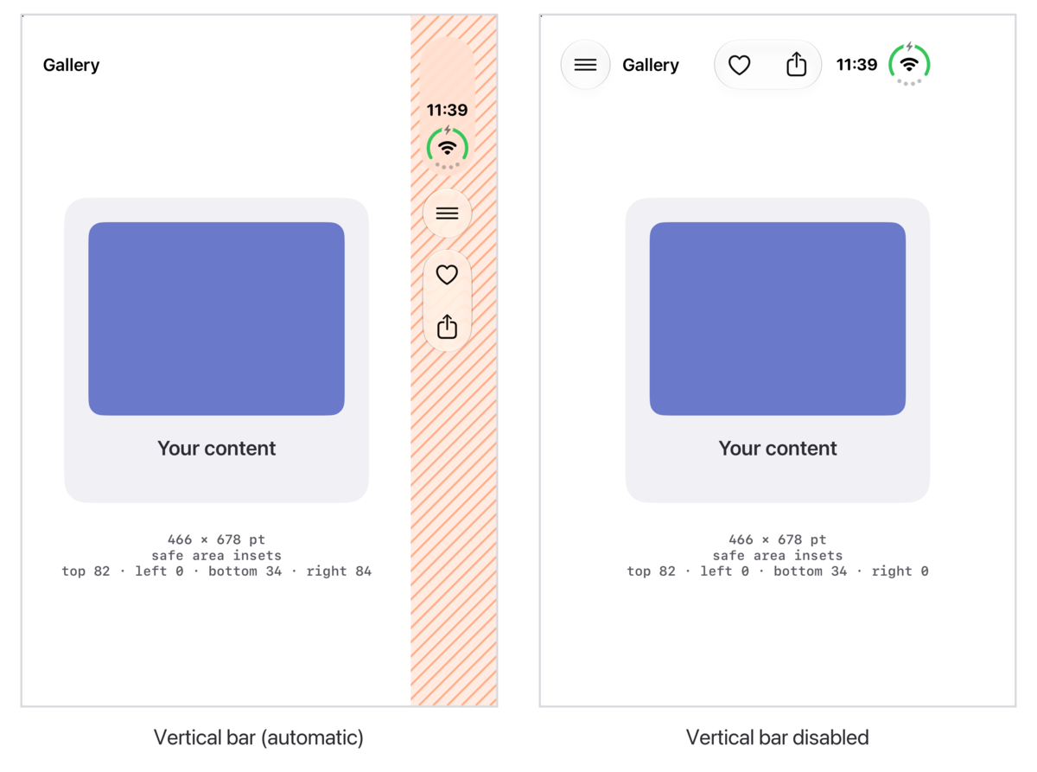
Task: Click "safe area insets" text in left screen
Action: pos(216,556)
